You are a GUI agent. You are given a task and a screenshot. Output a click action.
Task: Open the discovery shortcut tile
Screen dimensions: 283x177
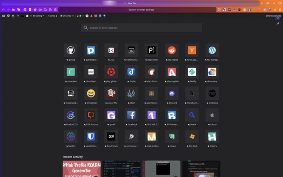click(x=212, y=72)
